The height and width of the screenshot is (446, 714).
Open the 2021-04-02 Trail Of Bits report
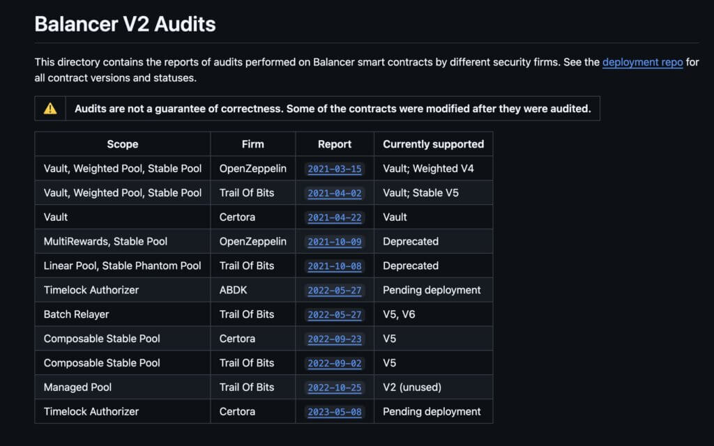(x=334, y=192)
